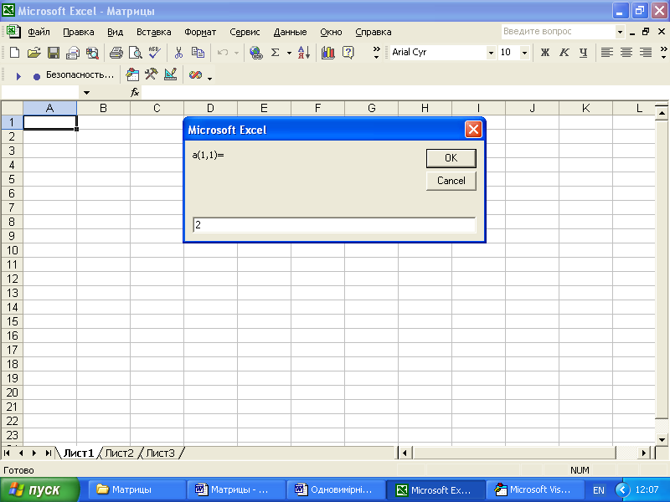Open the help question box dropdown
Screen dimensions: 670x502
620,32
